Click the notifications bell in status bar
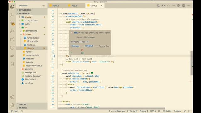The height and width of the screenshot is (113, 201). point(189,111)
